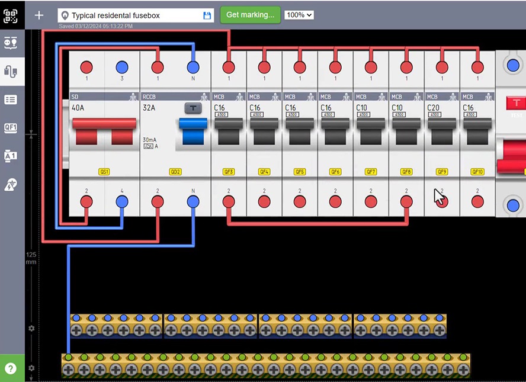Open settings gear for blue terminal row
Screen dimensions: 526x382
(32, 328)
